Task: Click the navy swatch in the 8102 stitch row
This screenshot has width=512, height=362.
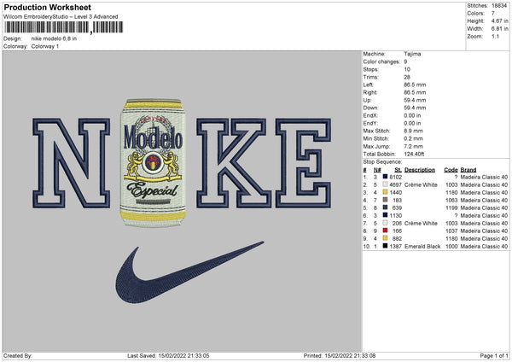Action: click(385, 177)
